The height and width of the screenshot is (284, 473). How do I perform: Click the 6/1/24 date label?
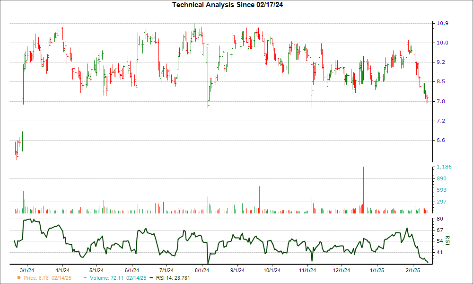pyautogui.click(x=132, y=270)
